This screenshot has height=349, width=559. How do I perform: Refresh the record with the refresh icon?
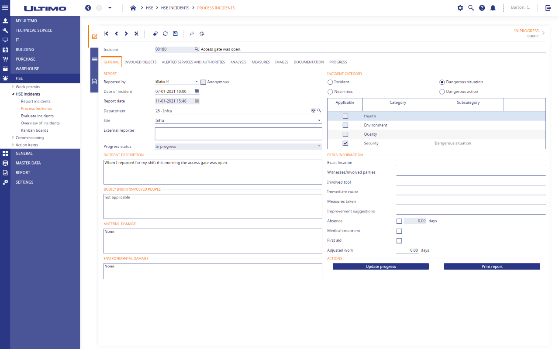click(x=166, y=34)
